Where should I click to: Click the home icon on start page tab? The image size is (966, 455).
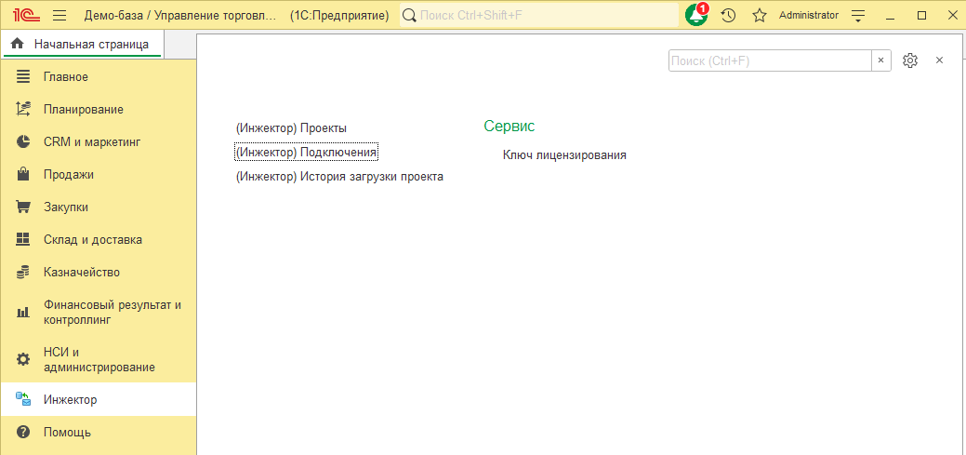pyautogui.click(x=18, y=44)
